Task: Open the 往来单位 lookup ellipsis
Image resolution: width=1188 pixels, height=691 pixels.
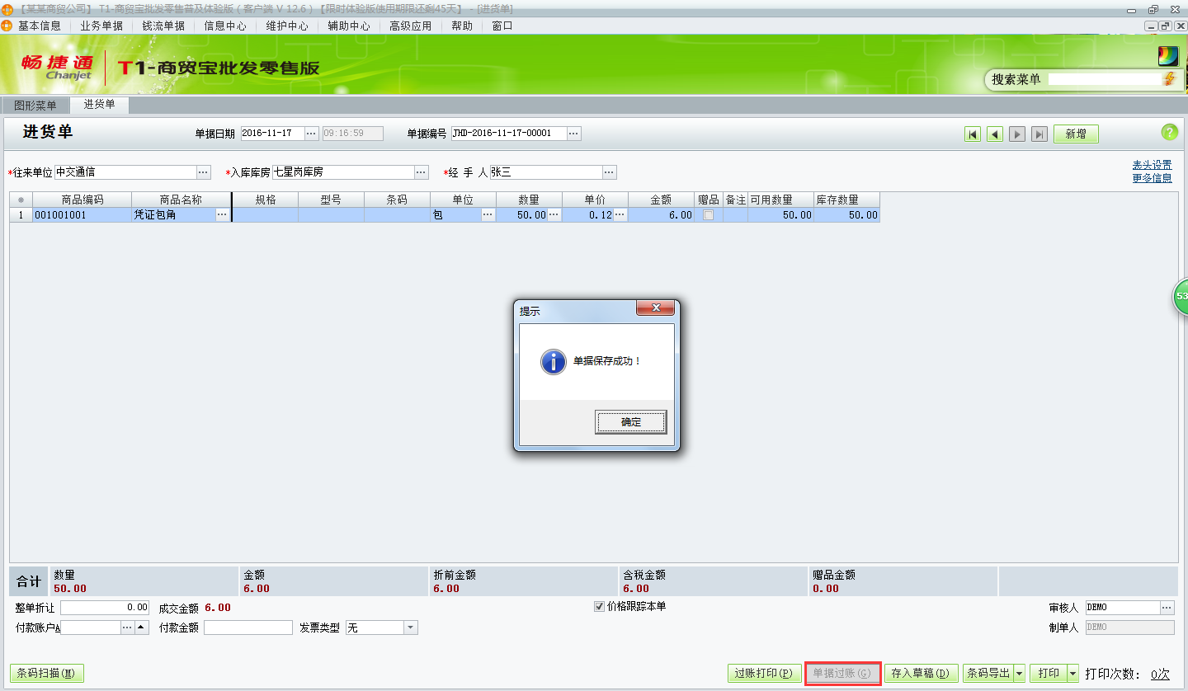Action: [201, 172]
